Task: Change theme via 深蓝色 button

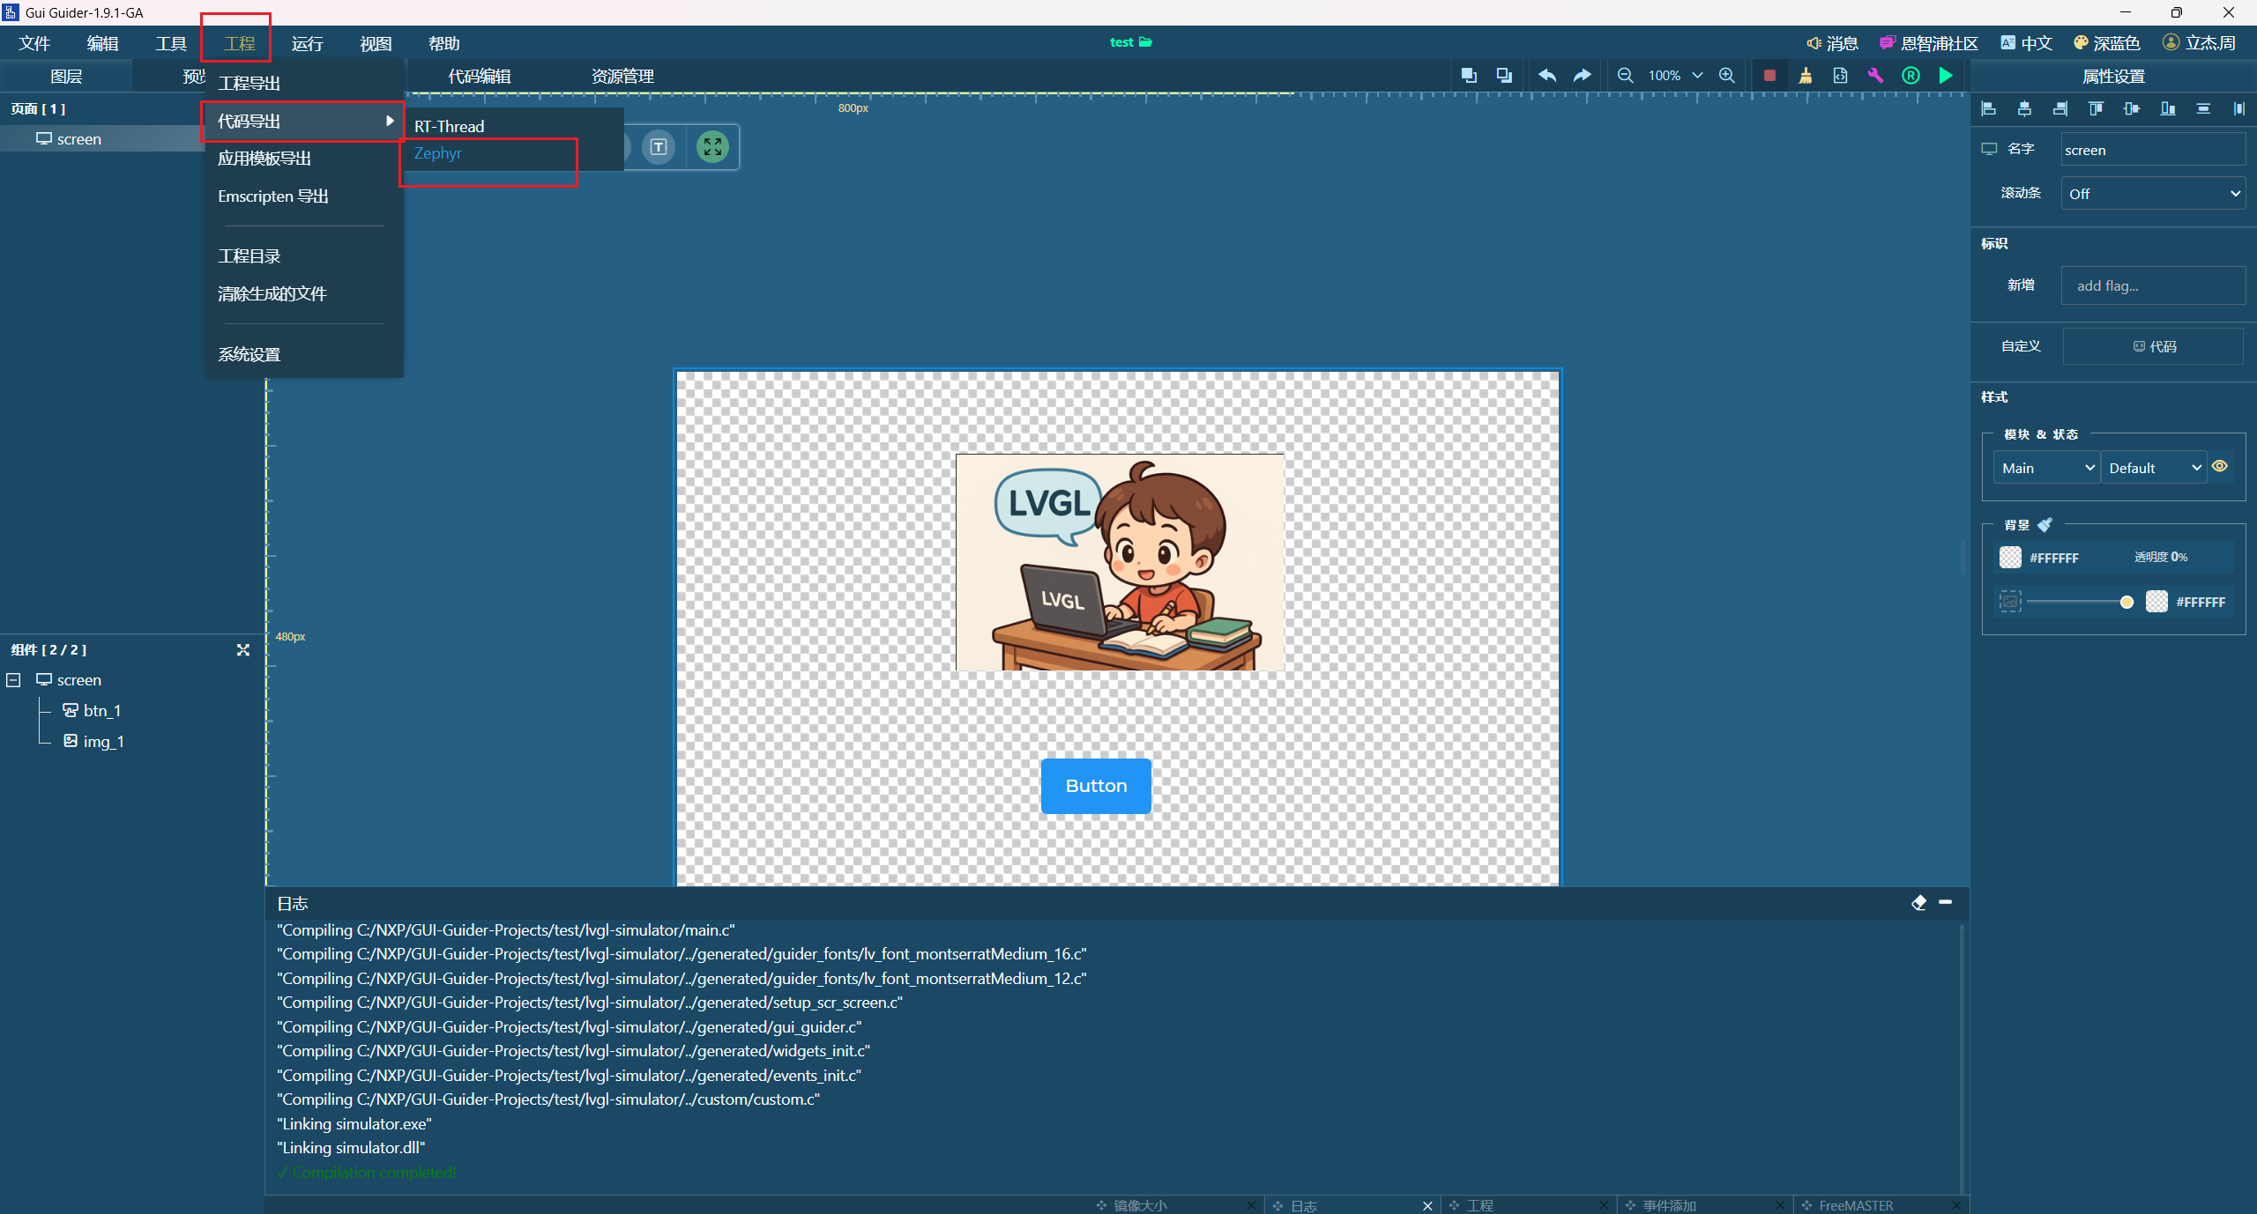Action: tap(2106, 43)
